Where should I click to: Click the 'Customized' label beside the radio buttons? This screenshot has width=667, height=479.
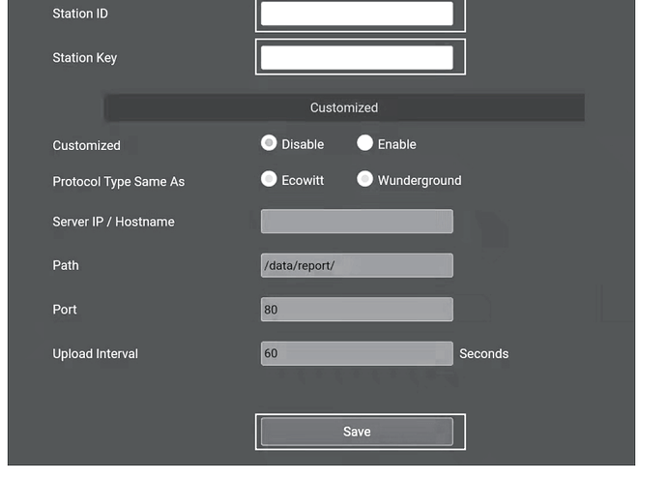tap(86, 145)
